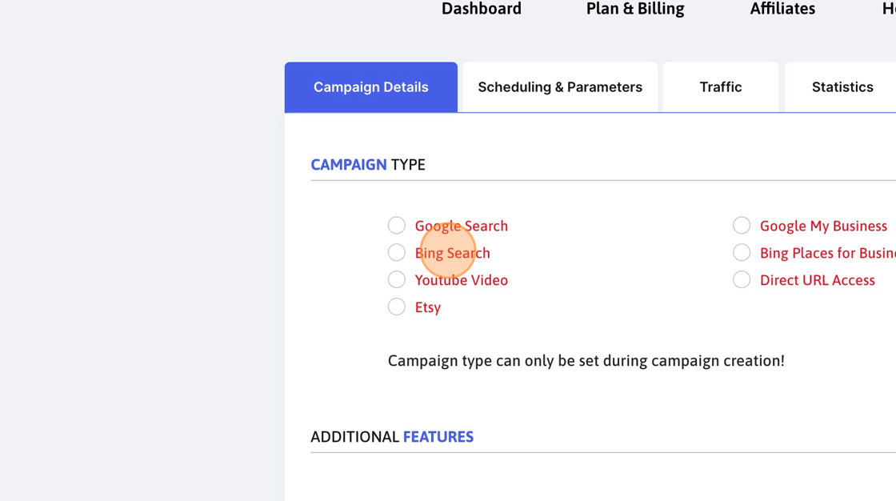Go to Dashboard in top navigation
The width and height of the screenshot is (896, 501).
click(481, 9)
